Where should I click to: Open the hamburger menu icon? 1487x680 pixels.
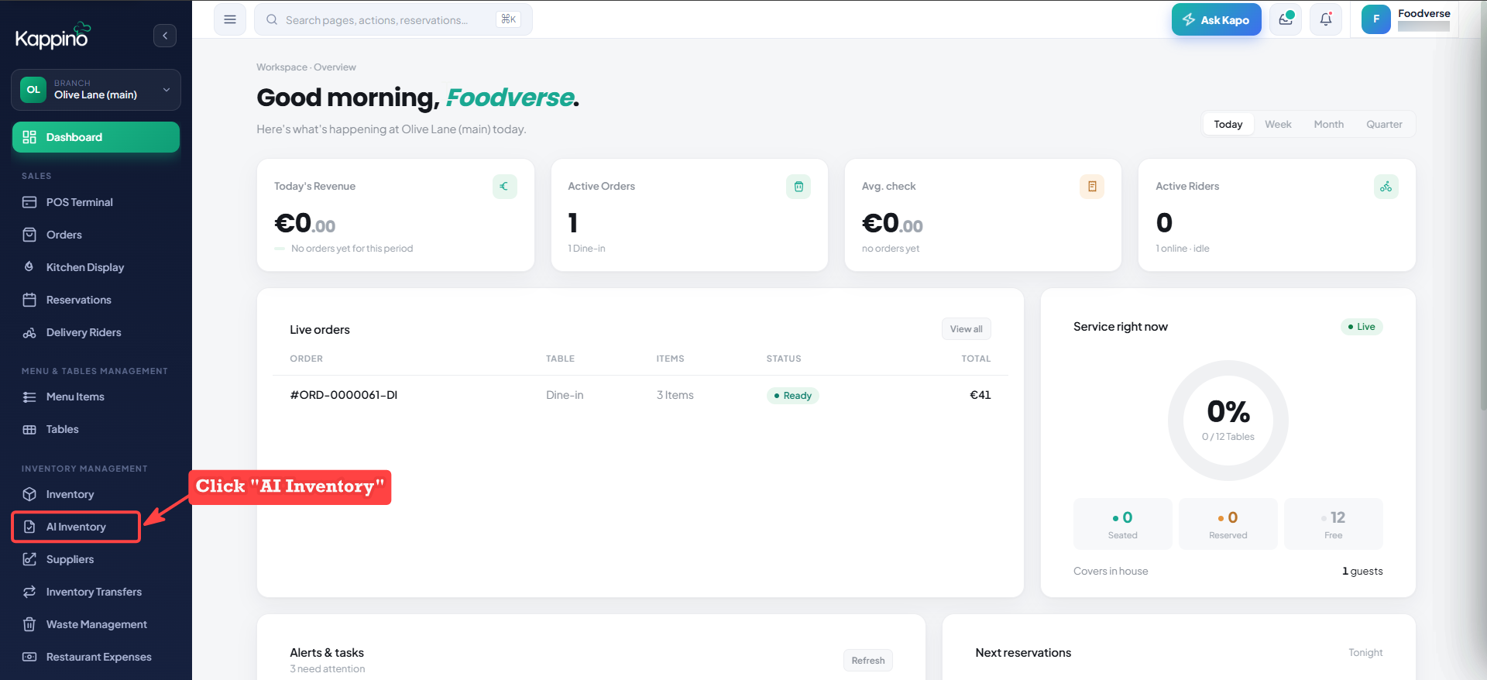click(230, 19)
